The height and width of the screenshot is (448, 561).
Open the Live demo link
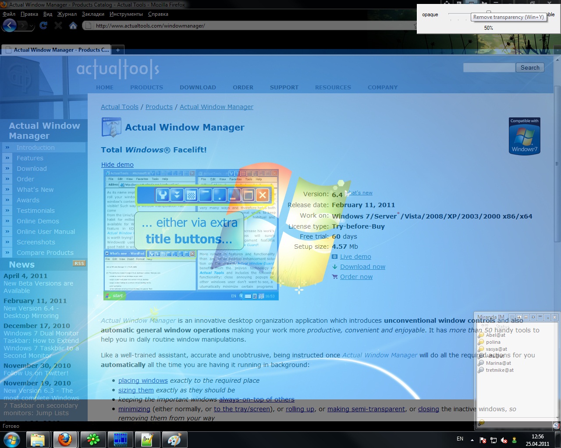pos(355,257)
